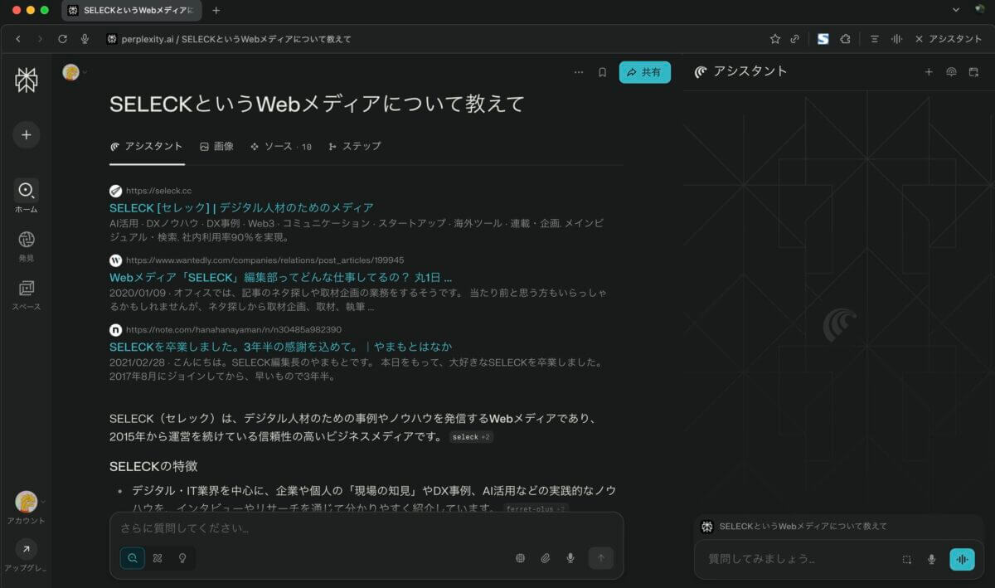Switch to the research mode toggle

pyautogui.click(x=158, y=558)
